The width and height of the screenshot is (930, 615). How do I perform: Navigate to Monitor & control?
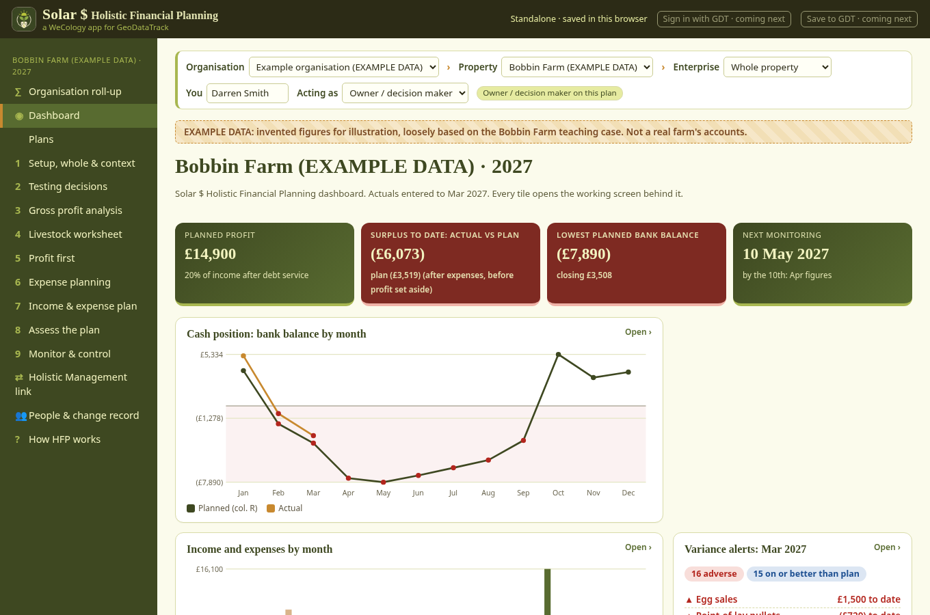[x=79, y=354]
